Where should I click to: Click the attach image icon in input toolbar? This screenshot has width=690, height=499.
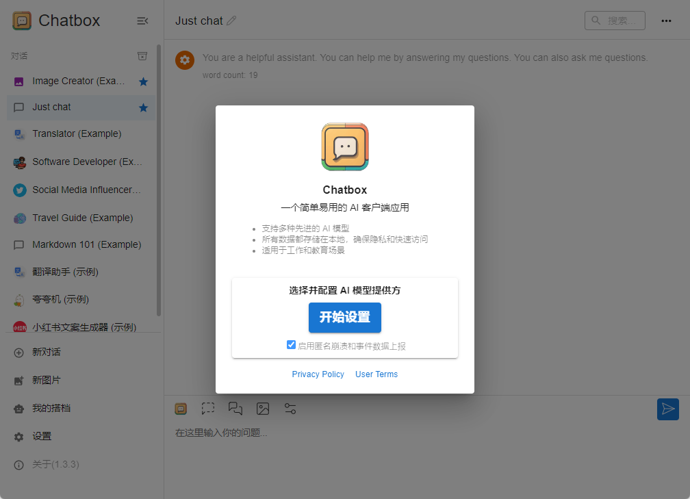263,409
